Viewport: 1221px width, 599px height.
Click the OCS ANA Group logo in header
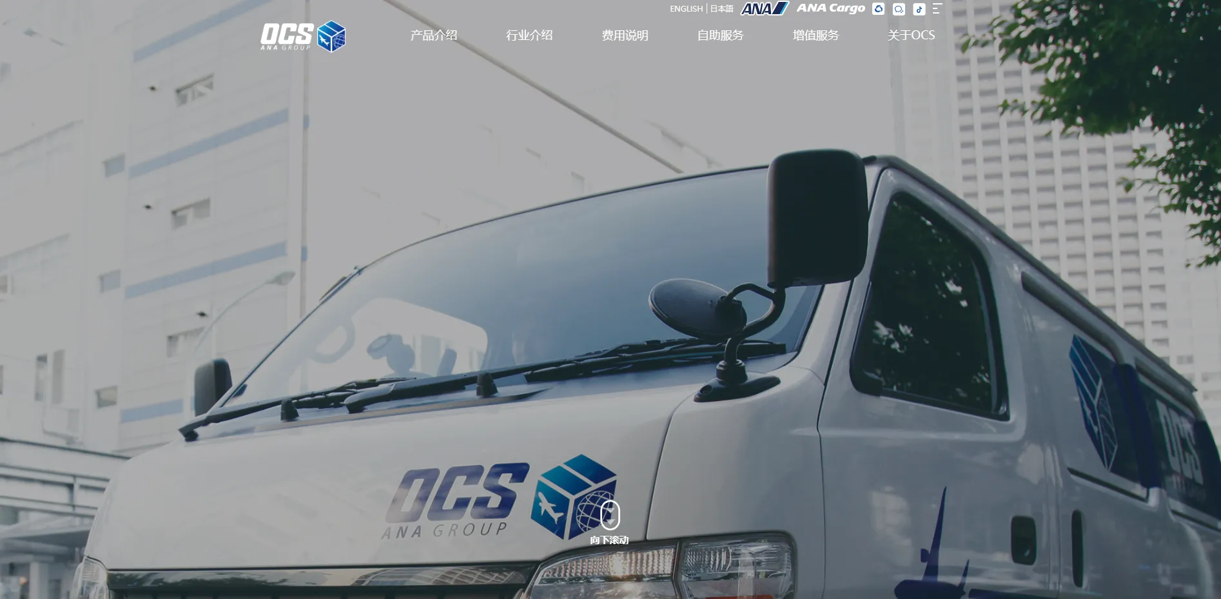(303, 36)
